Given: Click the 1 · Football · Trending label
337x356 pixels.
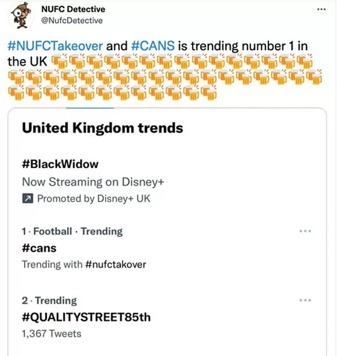Looking at the screenshot, I should coord(72,232).
